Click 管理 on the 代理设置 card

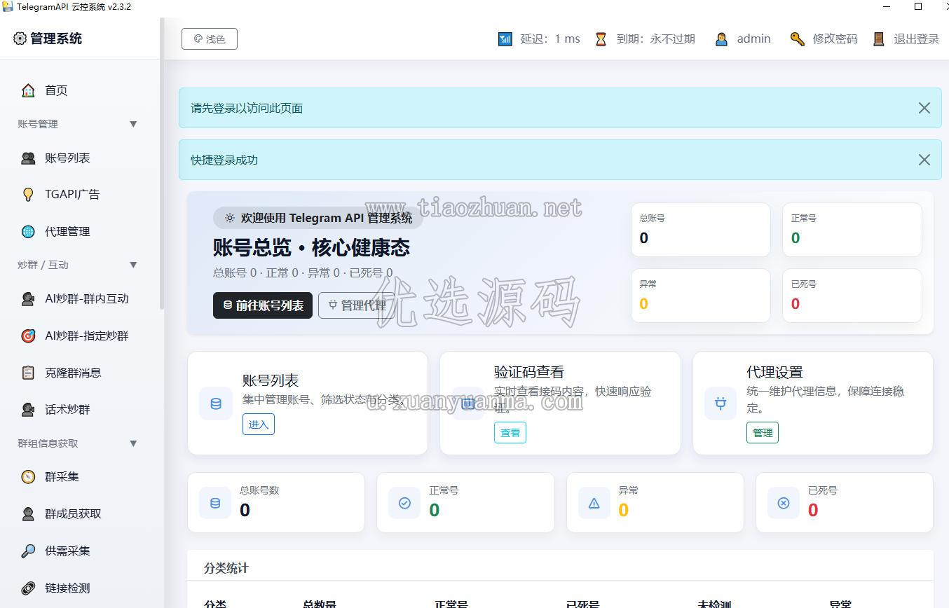point(763,433)
